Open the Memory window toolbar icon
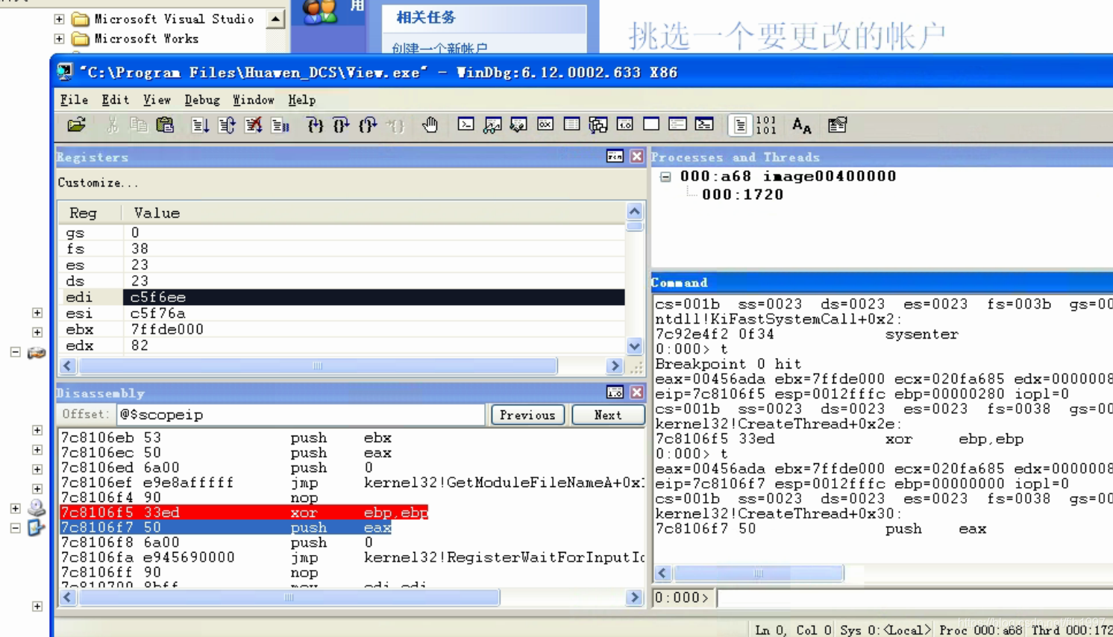The height and width of the screenshot is (637, 1113). [571, 125]
